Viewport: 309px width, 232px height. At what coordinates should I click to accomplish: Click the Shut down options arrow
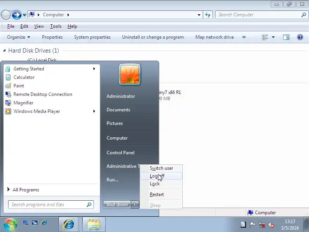pyautogui.click(x=135, y=205)
